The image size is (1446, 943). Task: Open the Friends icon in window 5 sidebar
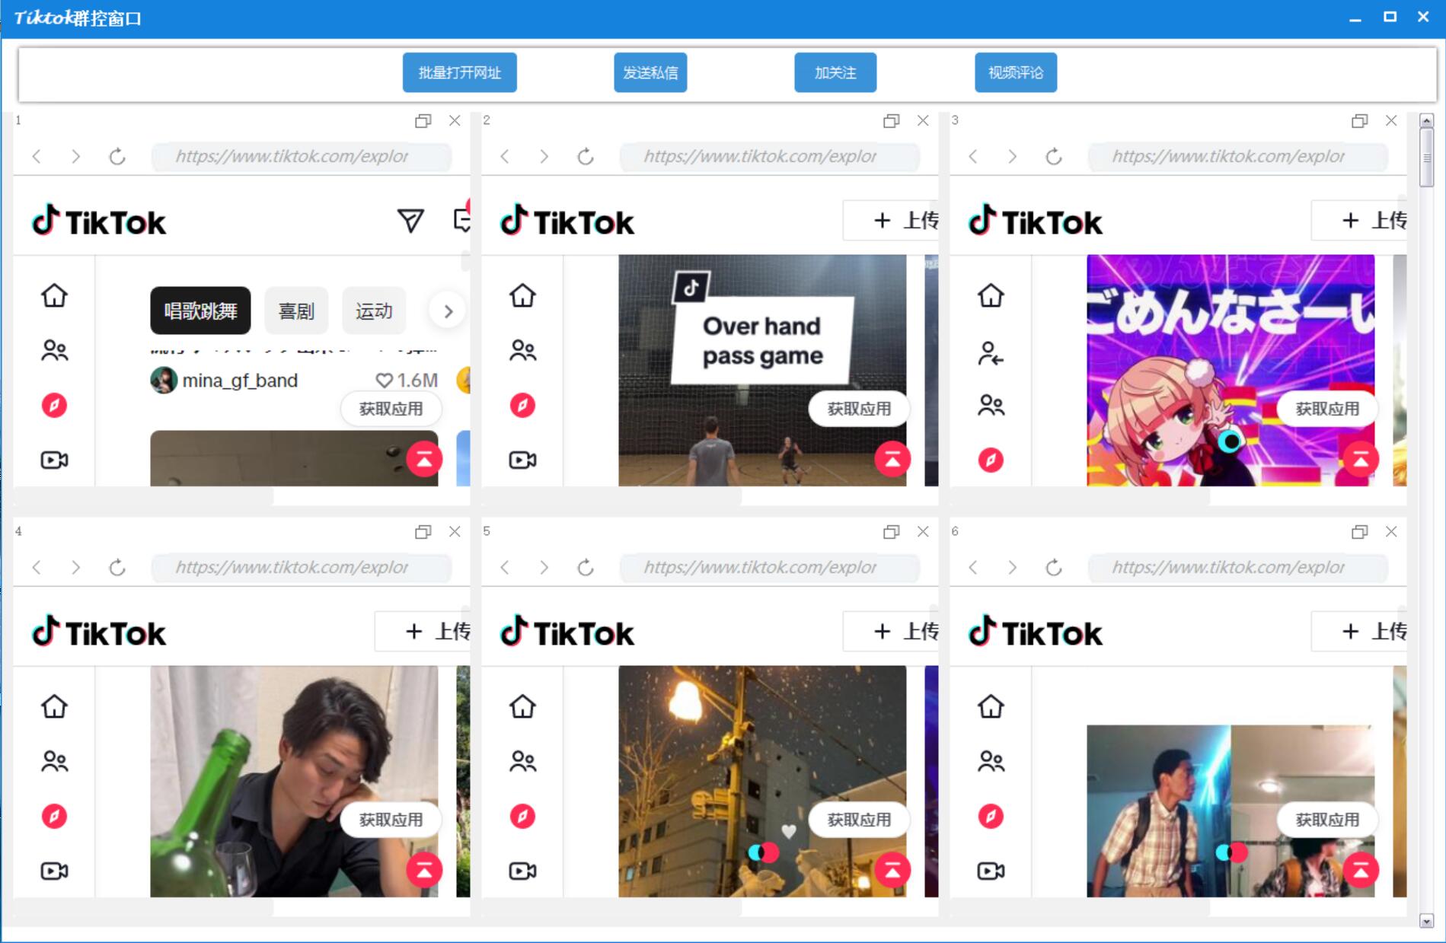click(522, 759)
